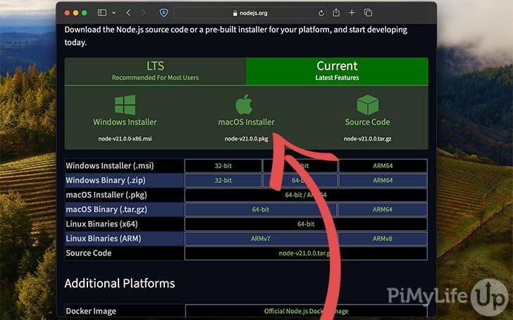The image size is (513, 320).
Task: Switch to the LTS tab
Action: click(155, 71)
